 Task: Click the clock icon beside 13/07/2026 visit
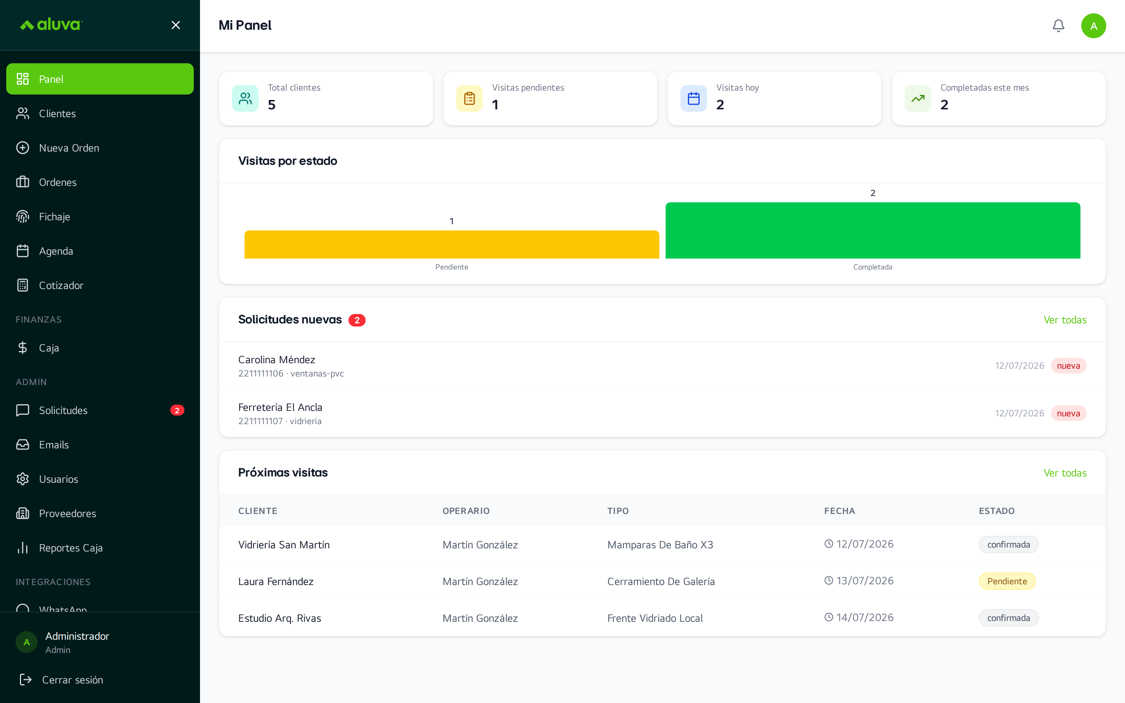pos(829,581)
